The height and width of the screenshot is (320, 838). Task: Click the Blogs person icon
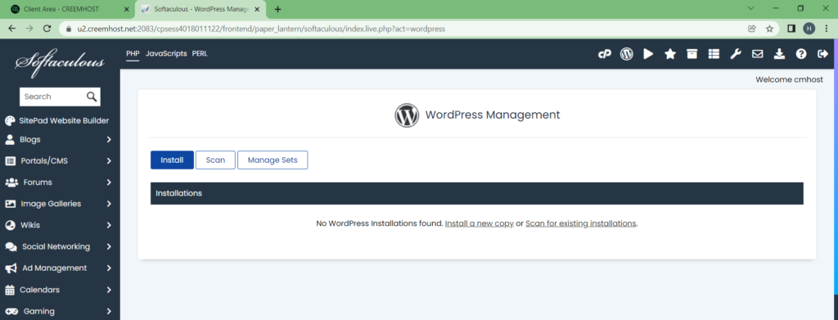(x=10, y=139)
